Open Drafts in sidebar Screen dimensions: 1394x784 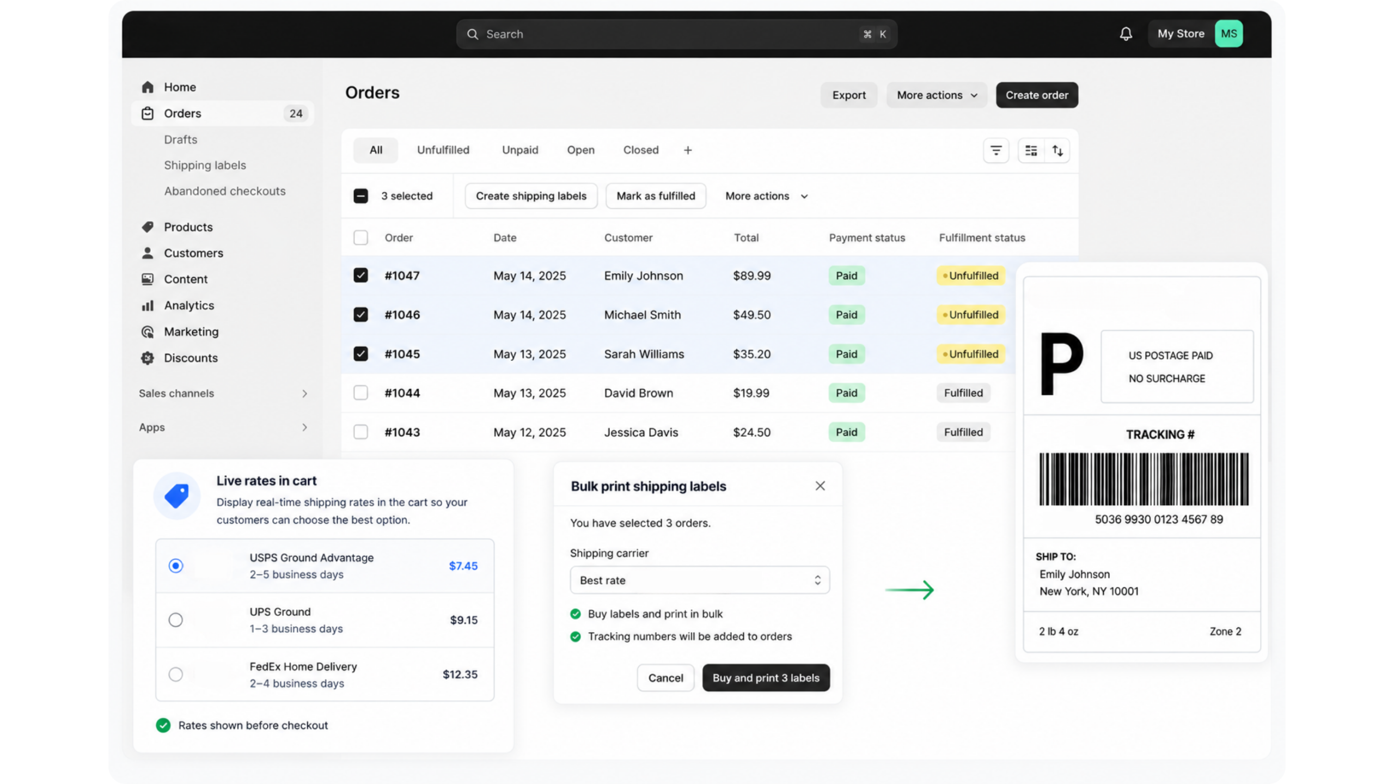tap(180, 139)
